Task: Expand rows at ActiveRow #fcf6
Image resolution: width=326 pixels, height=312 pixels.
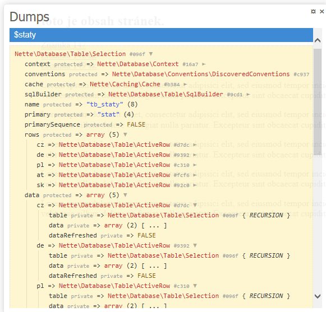Action: coord(195,175)
